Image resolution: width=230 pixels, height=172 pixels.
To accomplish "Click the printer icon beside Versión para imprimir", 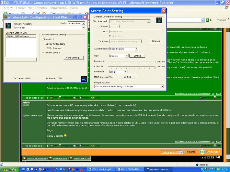I will point(25,158).
